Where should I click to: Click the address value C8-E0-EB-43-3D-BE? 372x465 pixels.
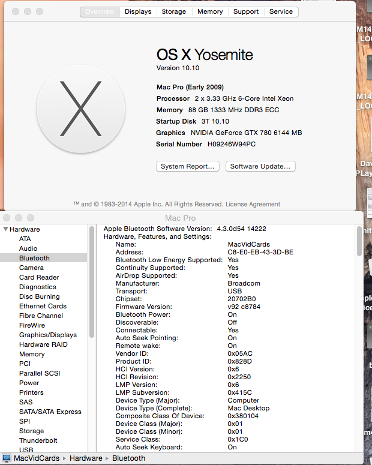260,252
